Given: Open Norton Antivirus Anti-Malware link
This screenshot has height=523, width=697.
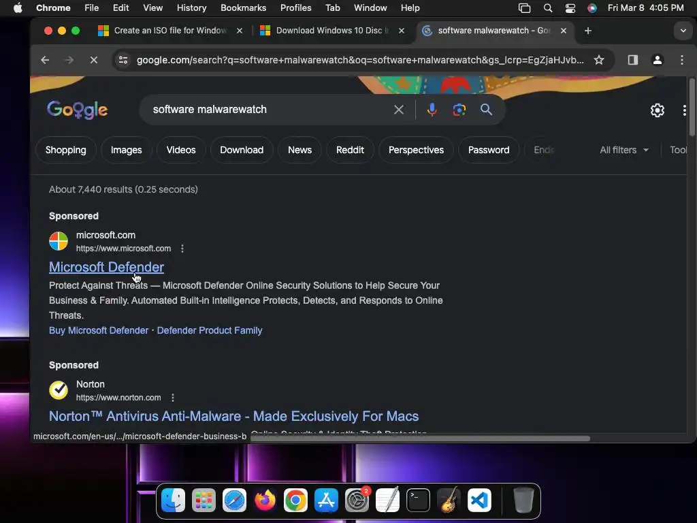Looking at the screenshot, I should [234, 416].
